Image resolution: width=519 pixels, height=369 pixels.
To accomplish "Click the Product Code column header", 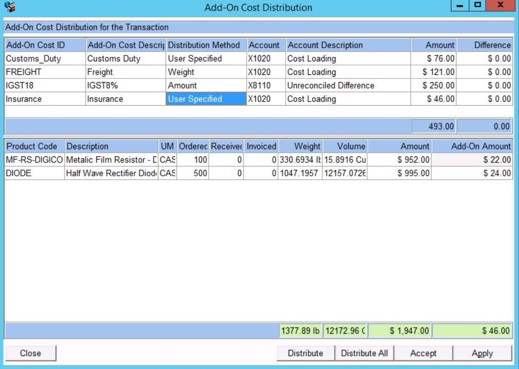I will 34,147.
